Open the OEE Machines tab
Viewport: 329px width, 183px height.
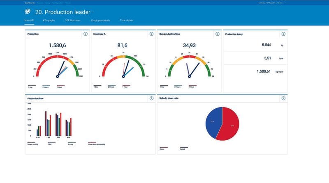click(x=73, y=20)
